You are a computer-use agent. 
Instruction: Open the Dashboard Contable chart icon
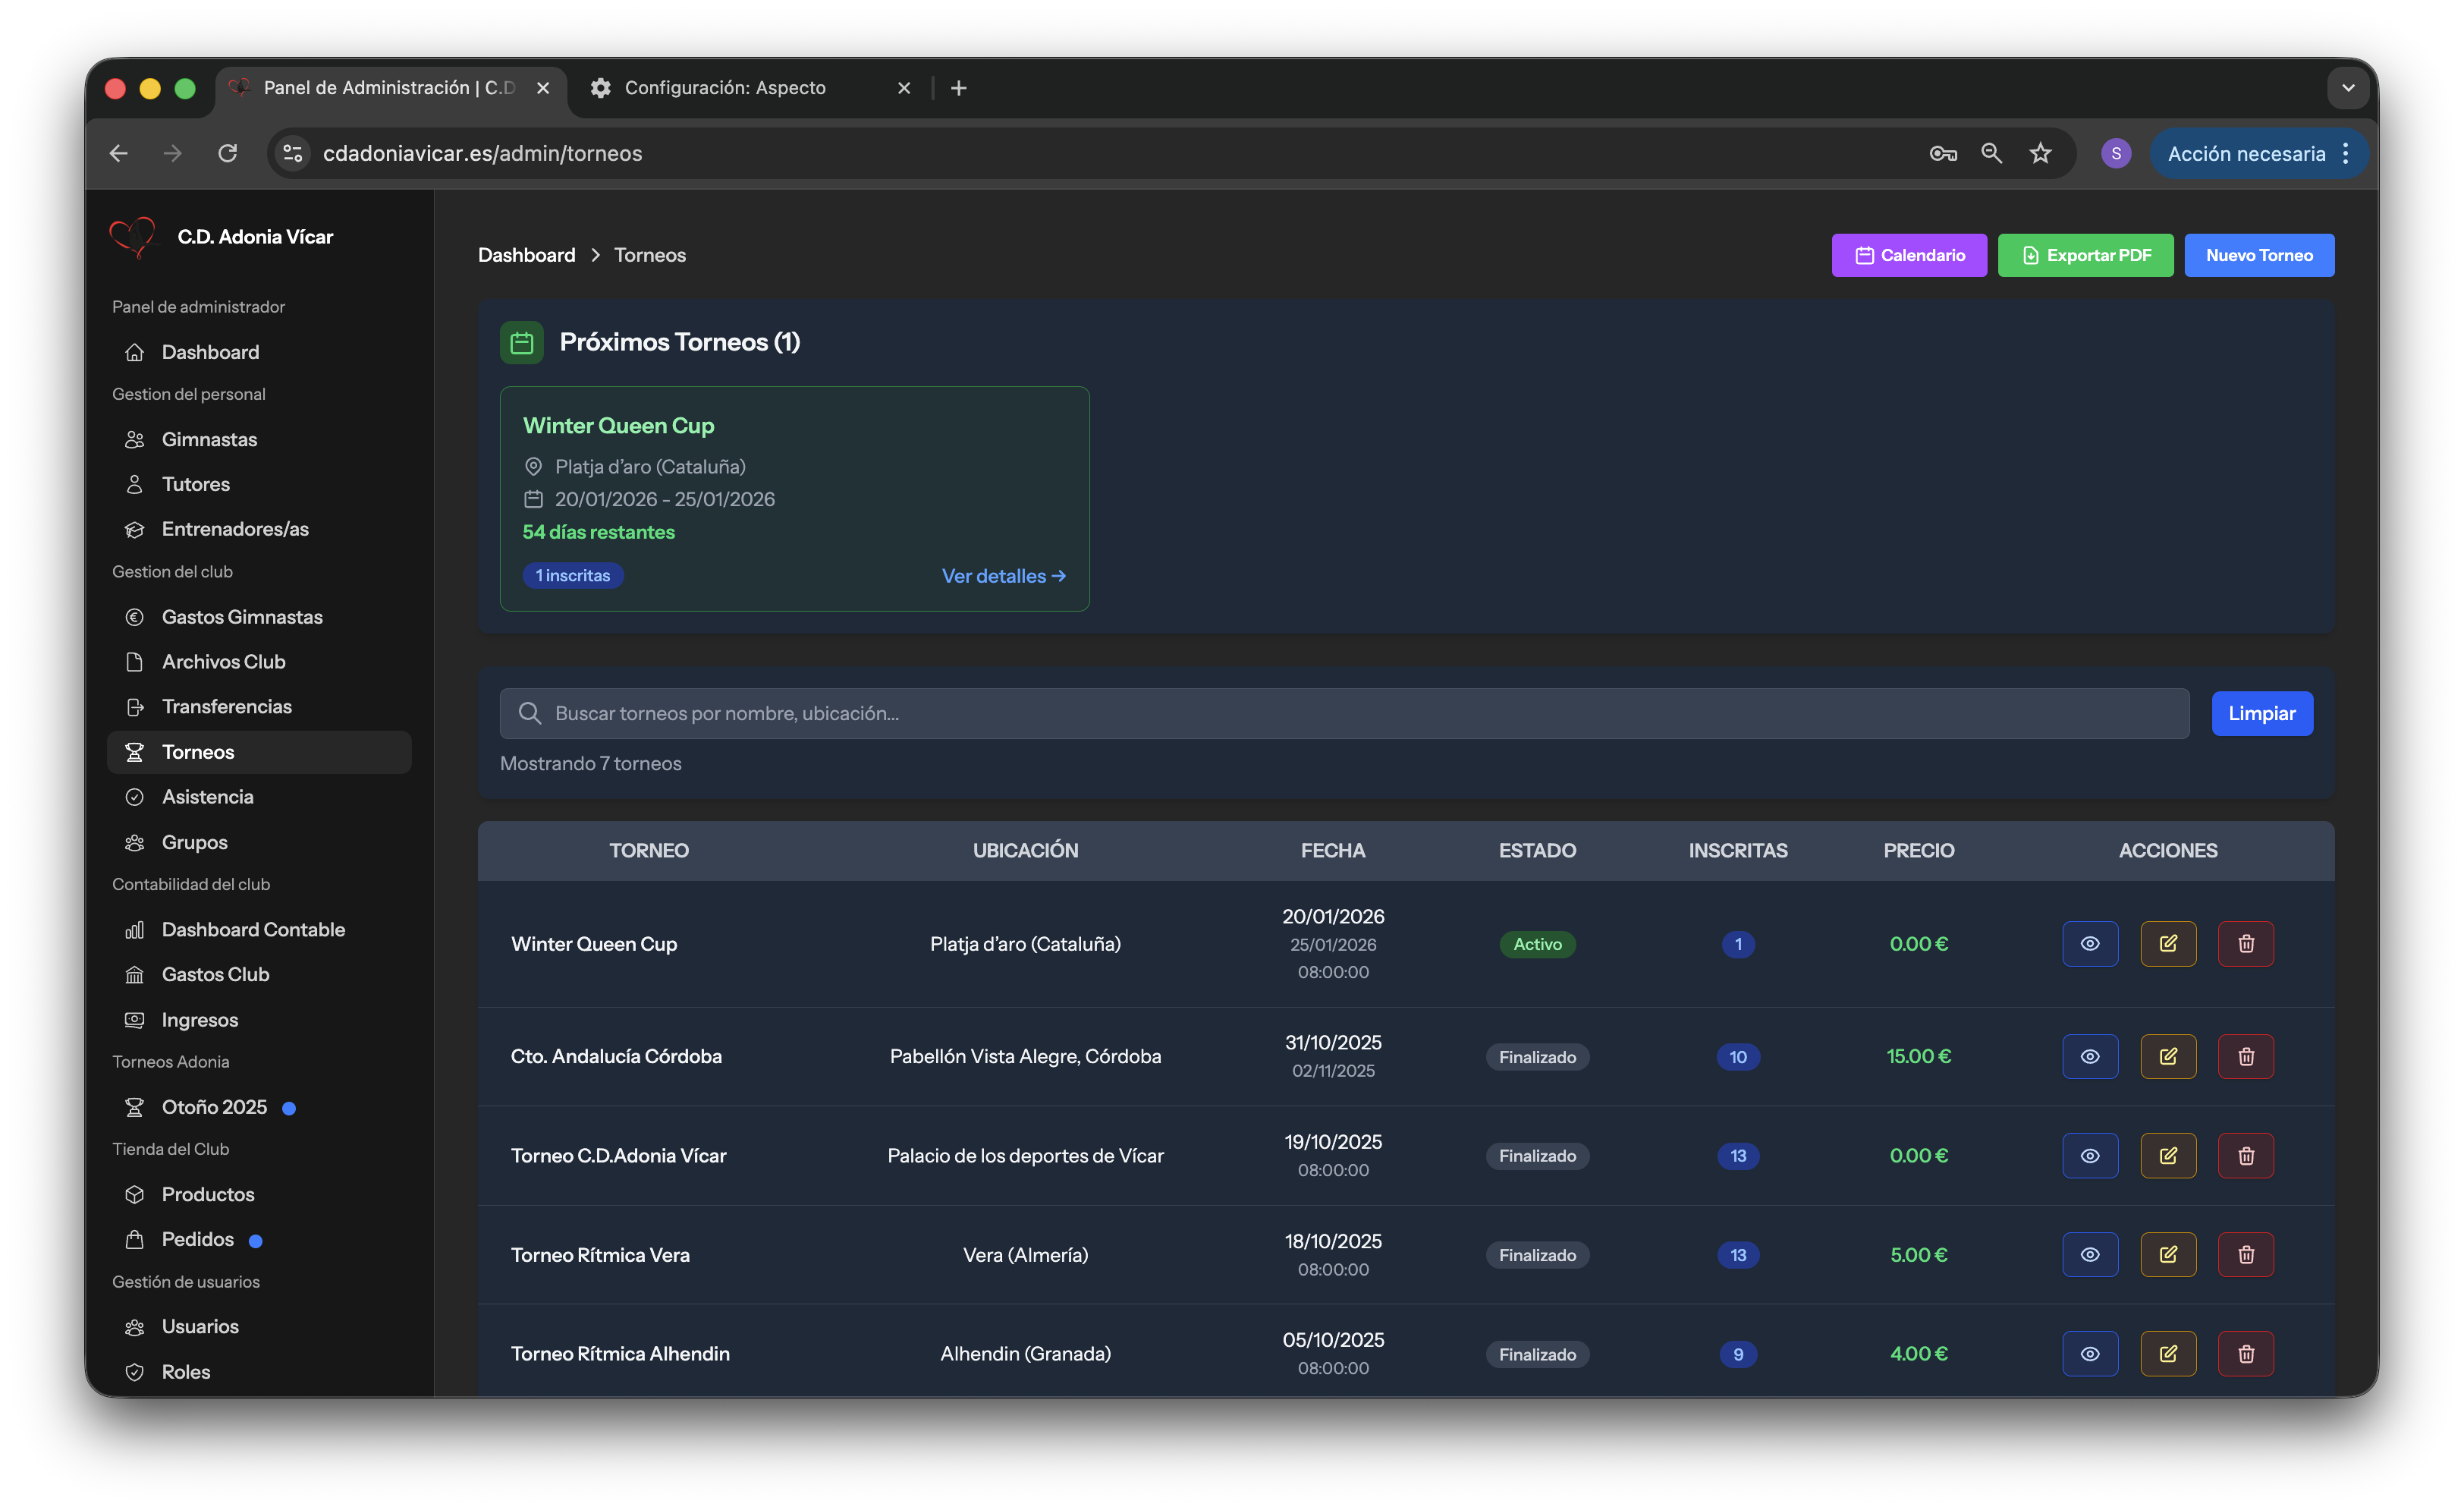point(136,929)
